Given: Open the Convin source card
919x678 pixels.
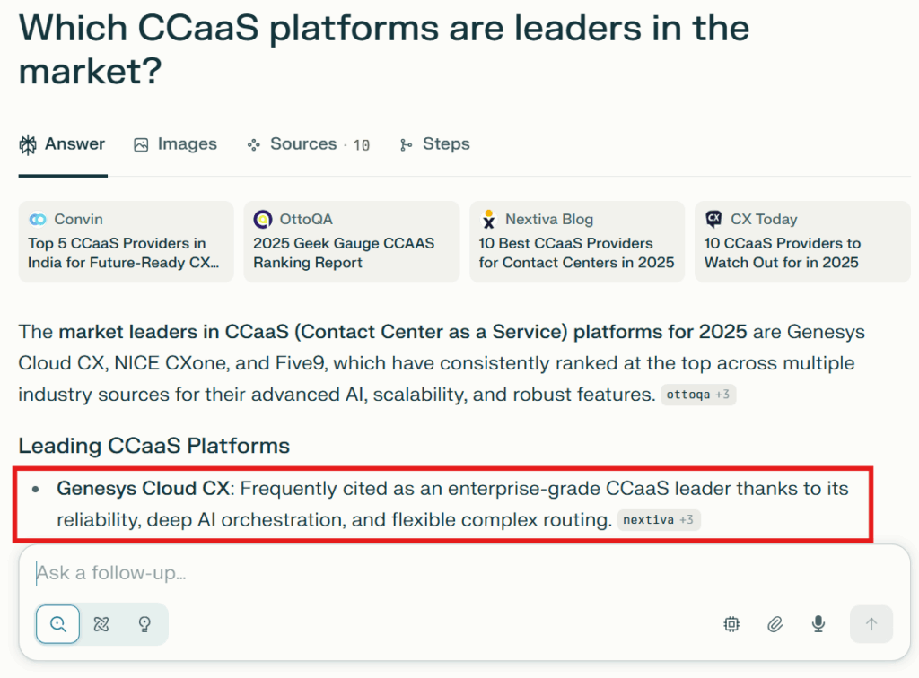Looking at the screenshot, I should pyautogui.click(x=126, y=241).
